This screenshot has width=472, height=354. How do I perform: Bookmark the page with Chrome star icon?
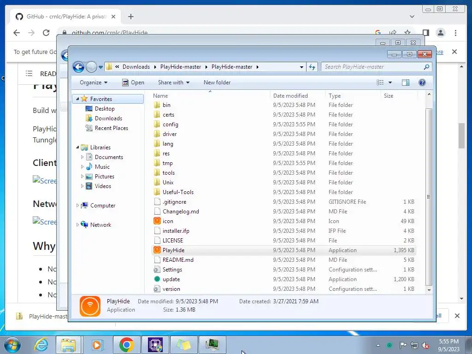coord(407,33)
